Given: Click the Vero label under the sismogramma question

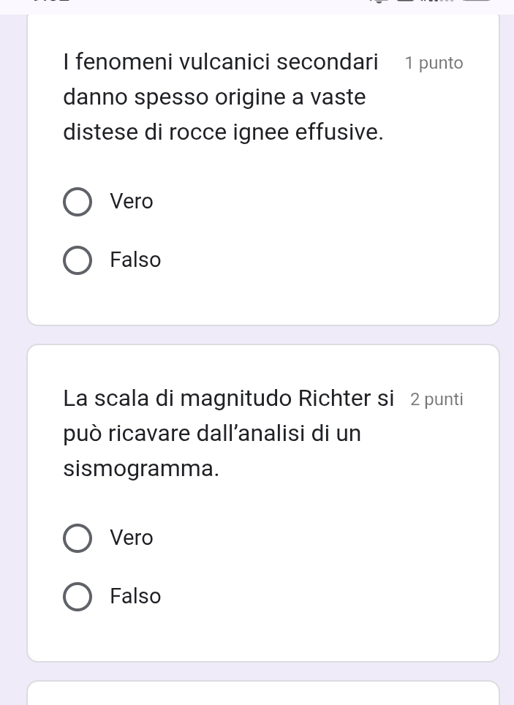Looking at the screenshot, I should click(132, 538).
